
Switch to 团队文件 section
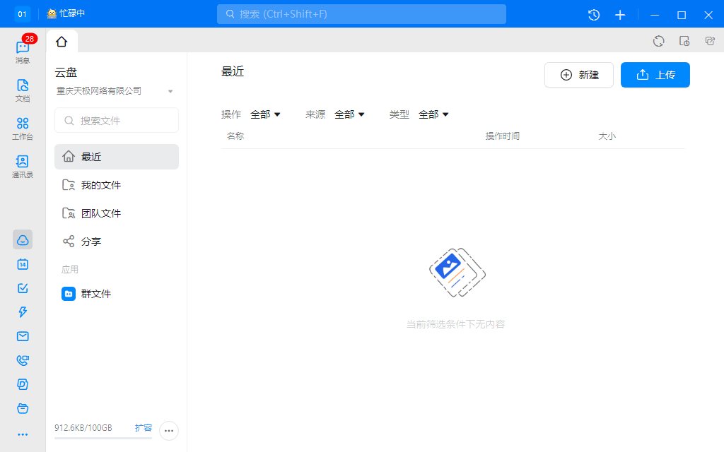100,213
